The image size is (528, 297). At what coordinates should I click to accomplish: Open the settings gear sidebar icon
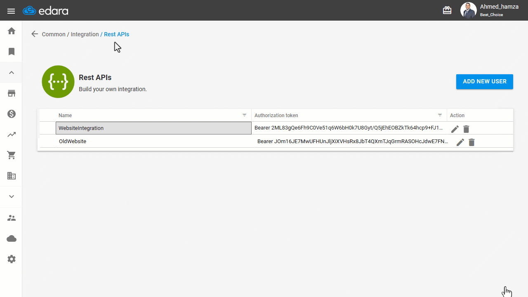coord(12,259)
